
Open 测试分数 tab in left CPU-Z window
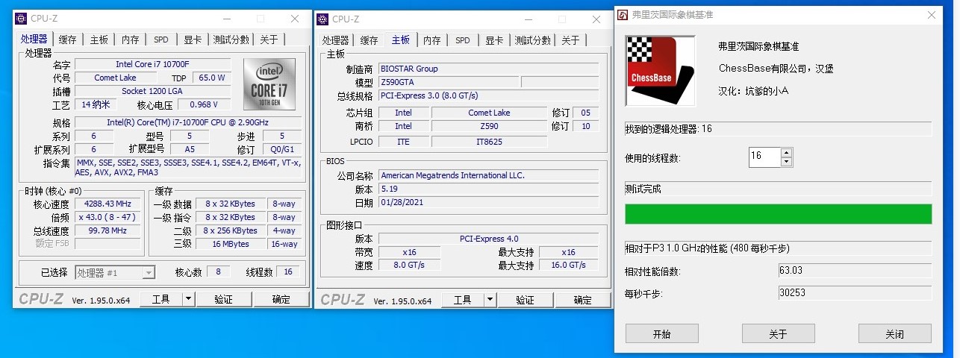point(231,40)
